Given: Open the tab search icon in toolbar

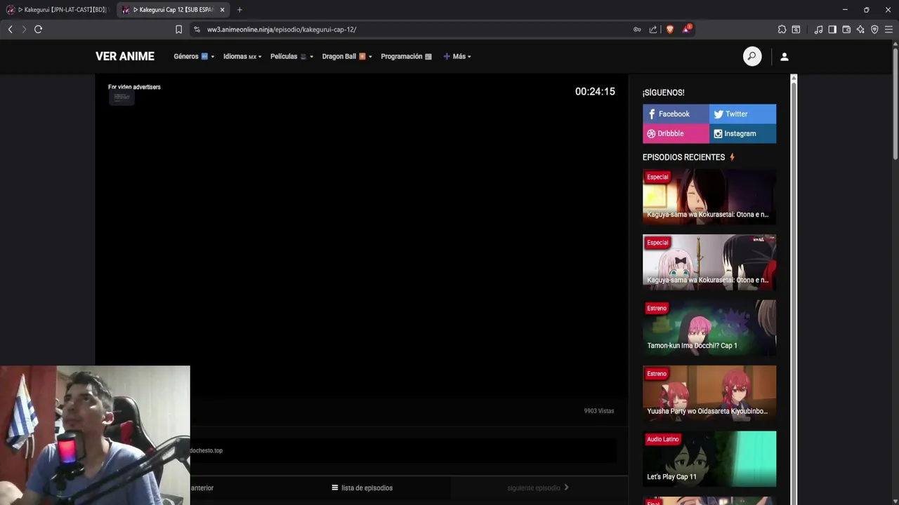Looking at the screenshot, I should pos(796,29).
